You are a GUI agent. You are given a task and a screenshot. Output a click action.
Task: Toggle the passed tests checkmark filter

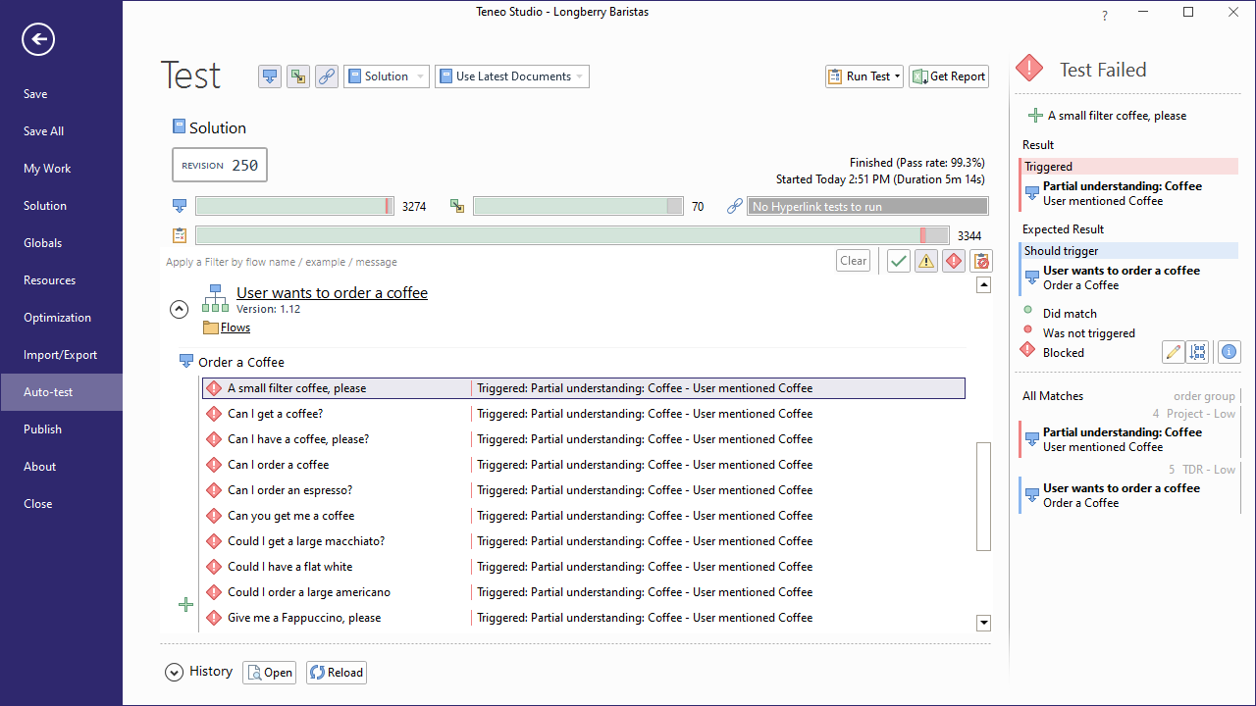(899, 261)
